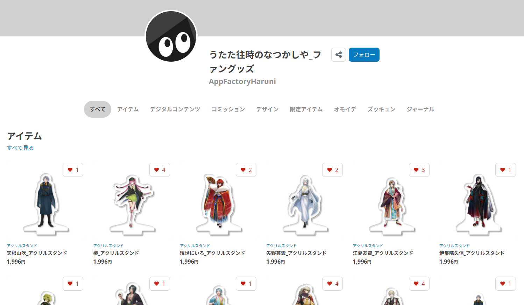
Task: Go to the 限定アイテム tab
Action: pyautogui.click(x=306, y=109)
